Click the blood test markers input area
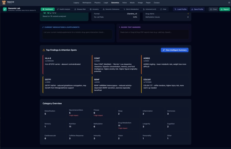The height and width of the screenshot is (149, 231). click(x=154, y=34)
